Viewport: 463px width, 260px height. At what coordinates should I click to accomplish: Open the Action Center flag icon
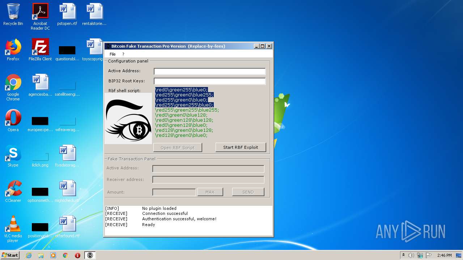coord(428,255)
